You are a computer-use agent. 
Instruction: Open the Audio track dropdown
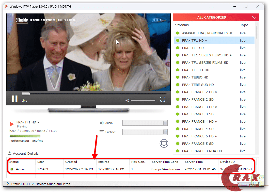coord(145,123)
